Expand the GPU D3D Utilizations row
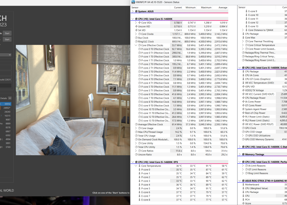The image size is (287, 205). (x=243, y=136)
